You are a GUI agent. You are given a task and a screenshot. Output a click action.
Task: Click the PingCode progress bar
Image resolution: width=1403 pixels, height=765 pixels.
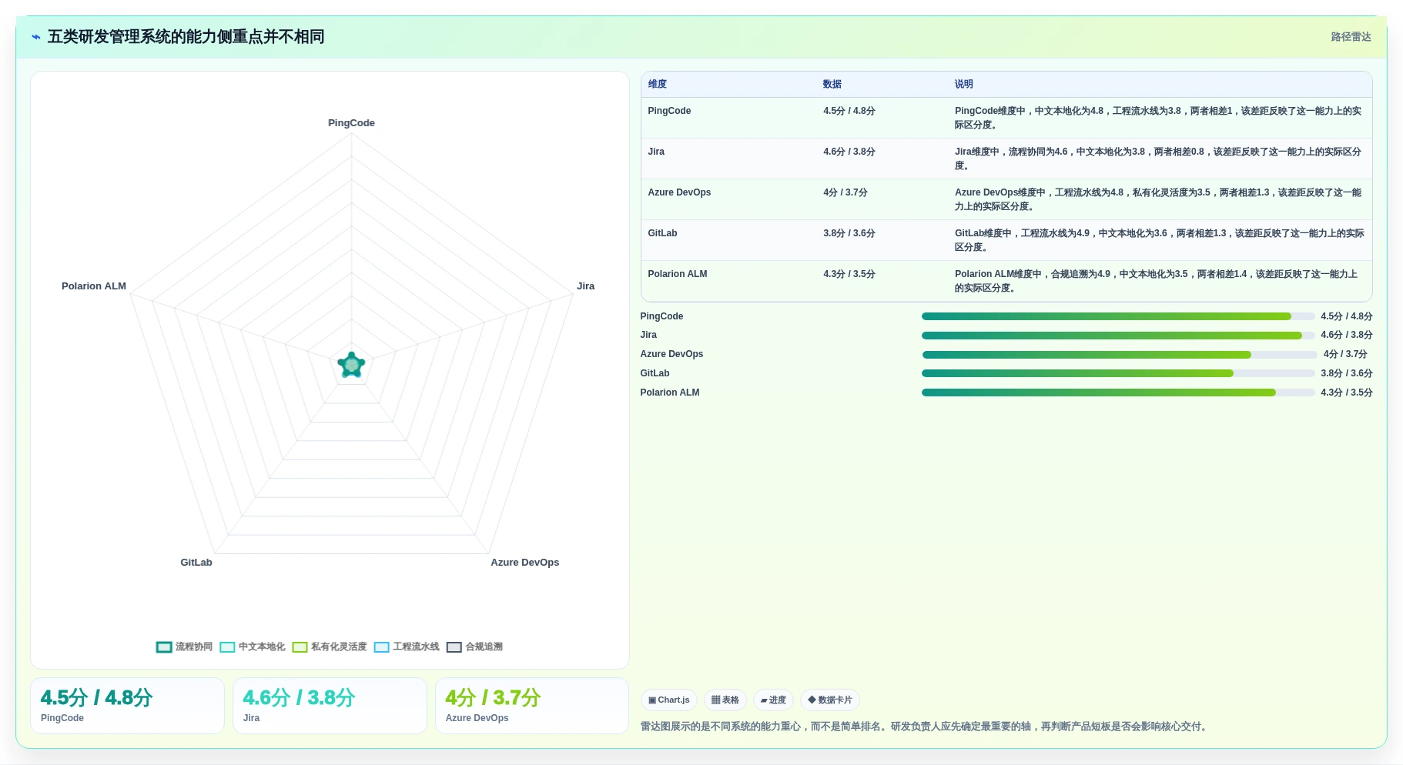[x=1118, y=316]
